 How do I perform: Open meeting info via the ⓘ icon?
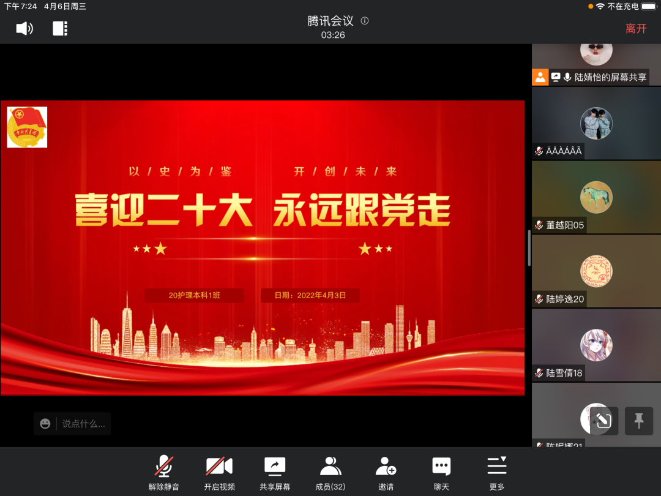click(x=365, y=20)
